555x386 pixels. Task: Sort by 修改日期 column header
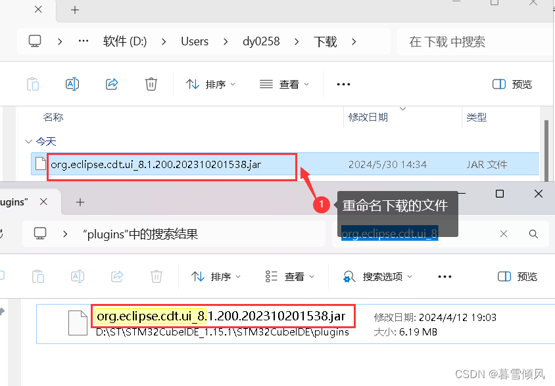click(368, 117)
